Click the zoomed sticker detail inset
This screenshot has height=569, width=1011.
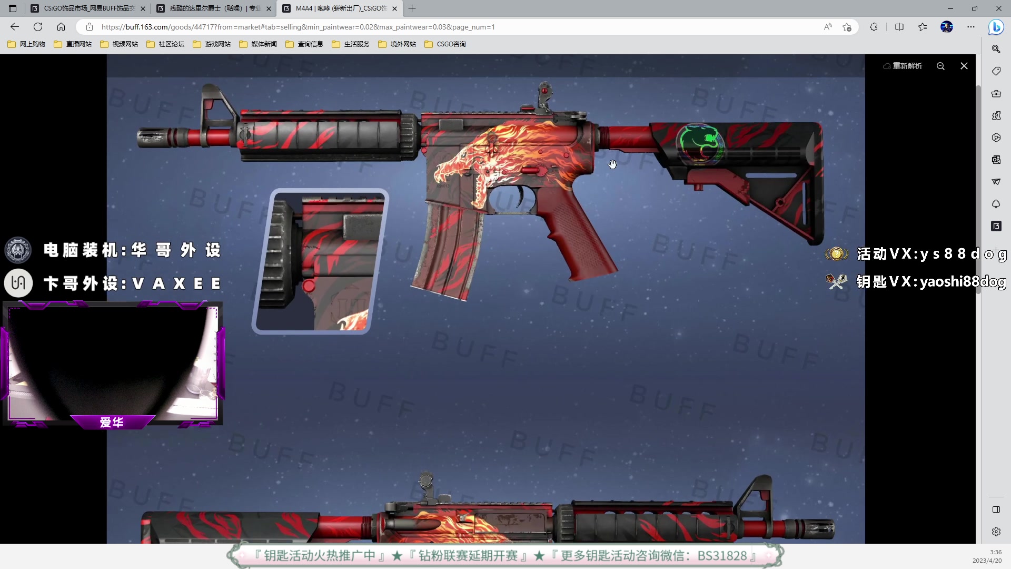(x=320, y=261)
